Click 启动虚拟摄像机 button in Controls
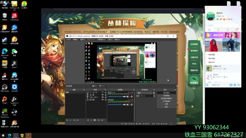246x138 pixels. coord(166,98)
